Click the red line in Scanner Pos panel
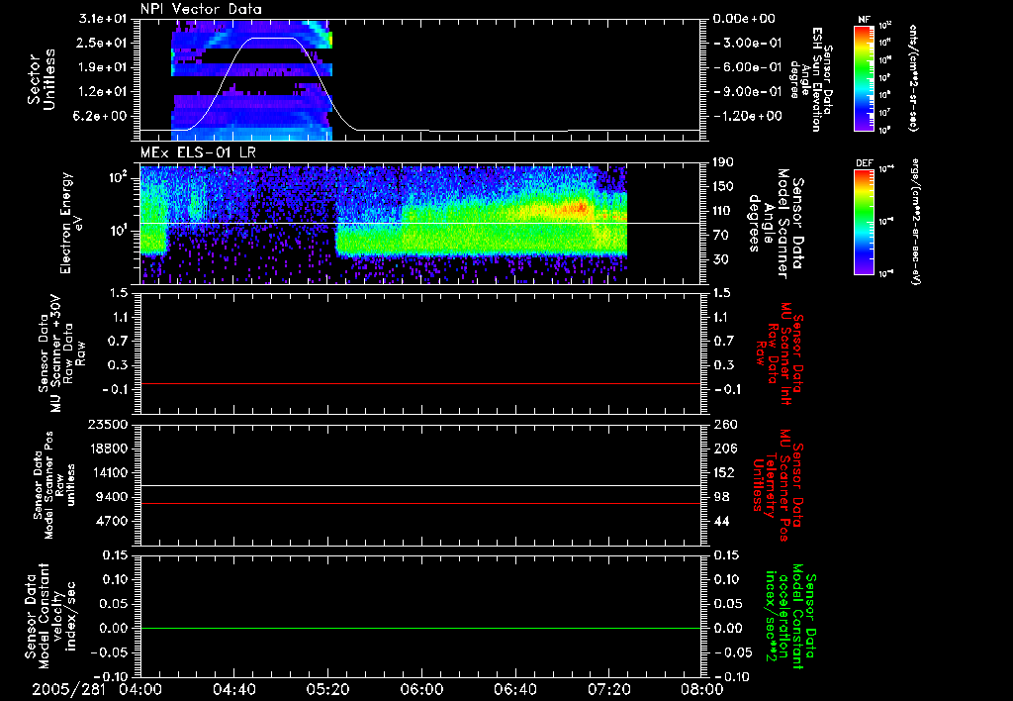 420,503
